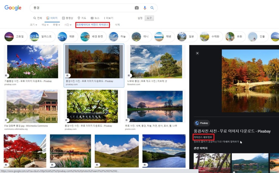This screenshot has height=173, width=279.
Task: Select the 고화질 suggestion chip
Action: click(16, 37)
